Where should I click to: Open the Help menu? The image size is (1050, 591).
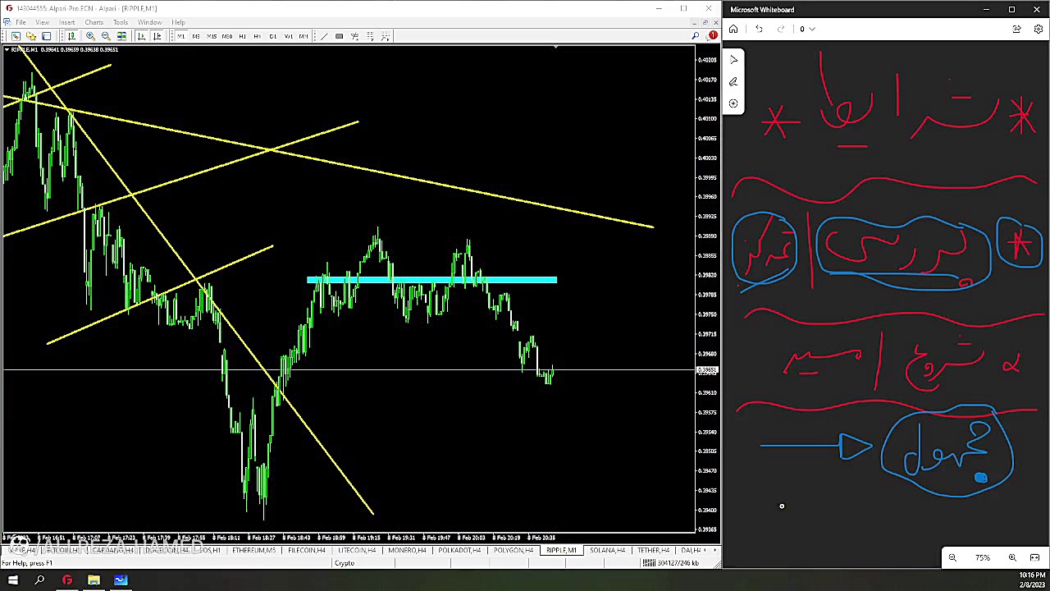[x=178, y=22]
